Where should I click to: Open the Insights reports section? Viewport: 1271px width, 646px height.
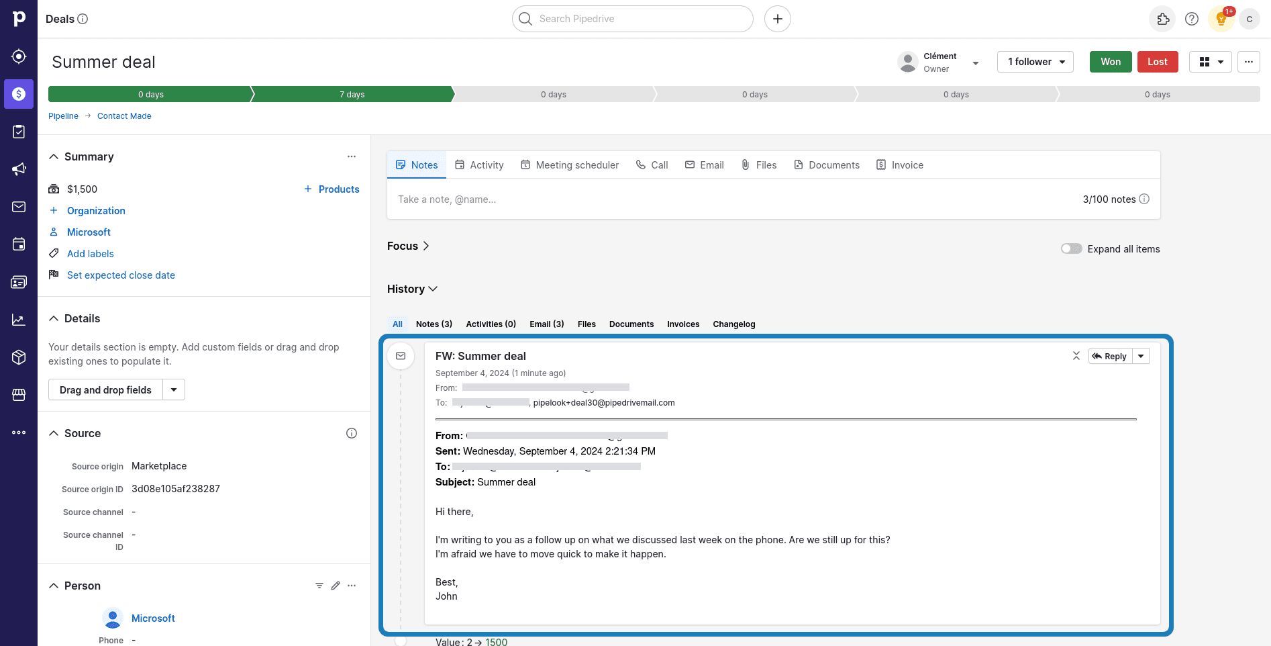[19, 319]
